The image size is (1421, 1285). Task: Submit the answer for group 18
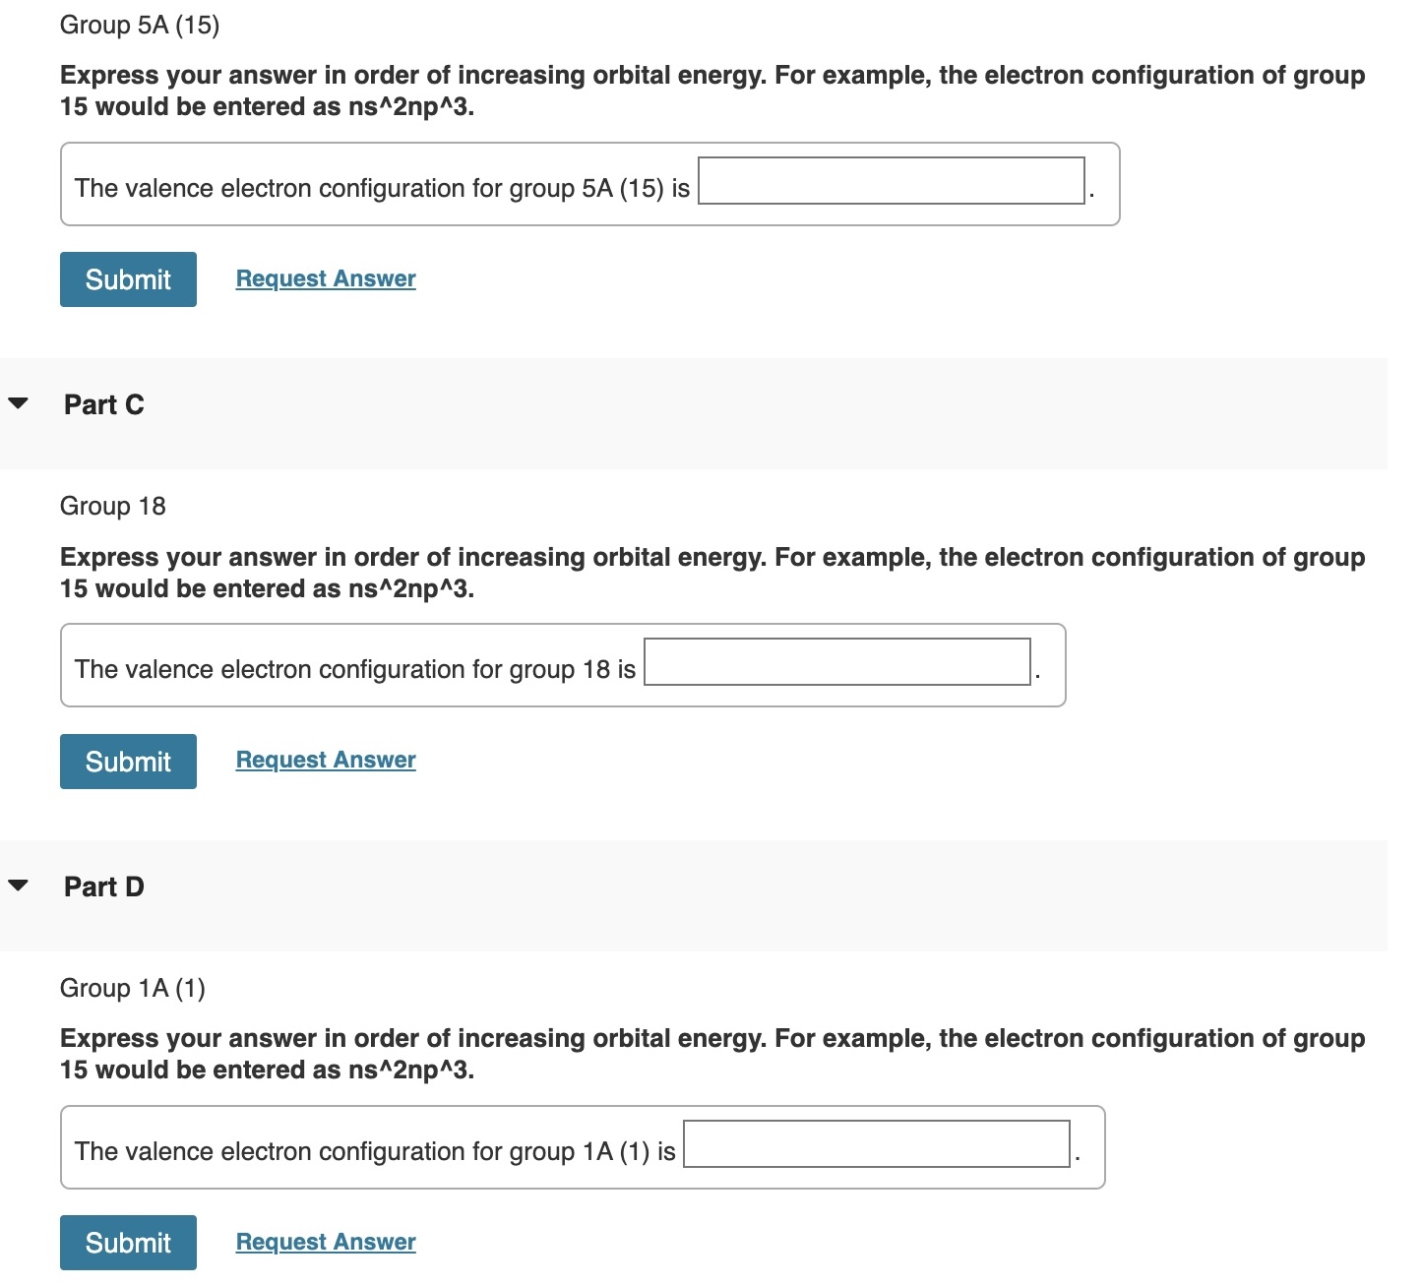click(127, 761)
